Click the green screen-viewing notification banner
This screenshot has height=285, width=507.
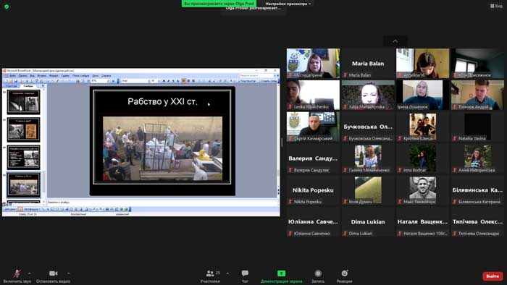[219, 4]
